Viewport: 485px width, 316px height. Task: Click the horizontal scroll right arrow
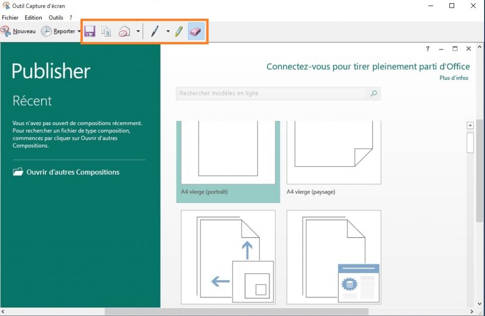point(472,311)
